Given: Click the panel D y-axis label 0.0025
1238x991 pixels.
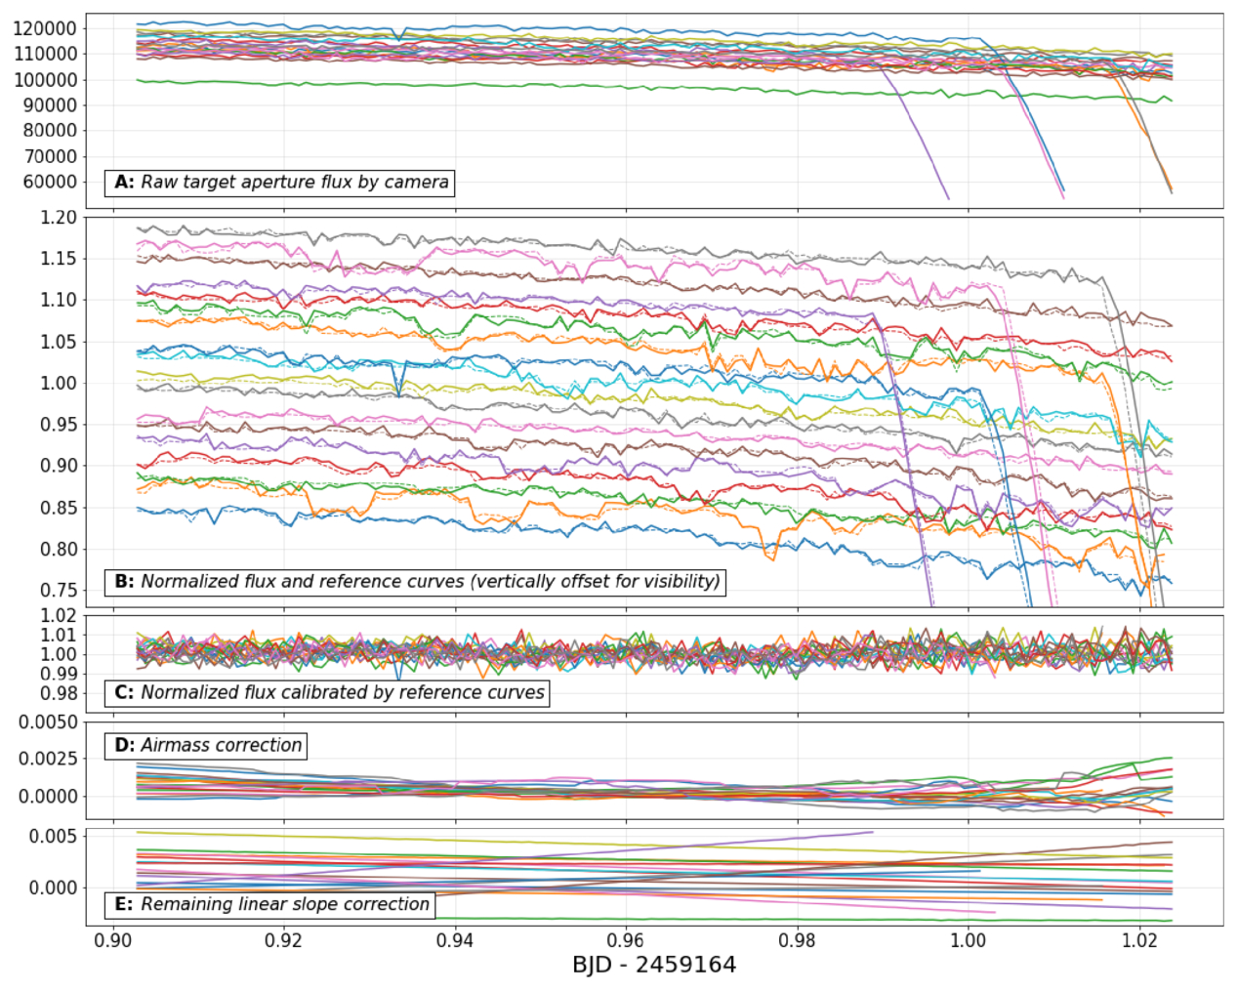Looking at the screenshot, I should coord(50,760).
